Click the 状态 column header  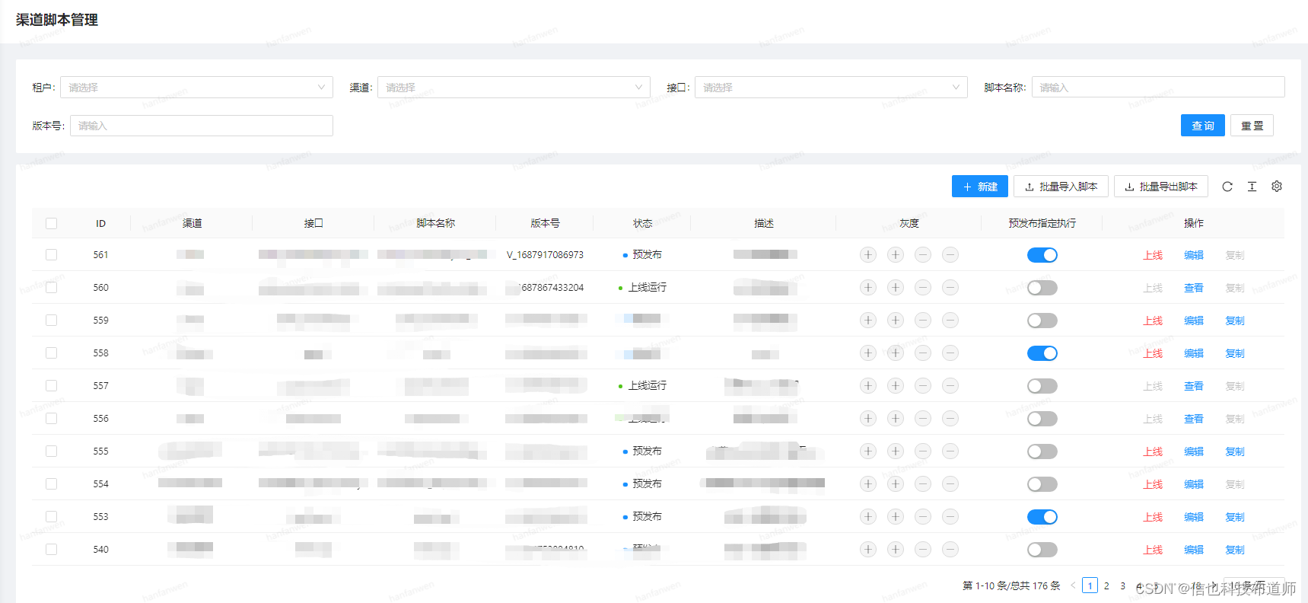tap(642, 223)
